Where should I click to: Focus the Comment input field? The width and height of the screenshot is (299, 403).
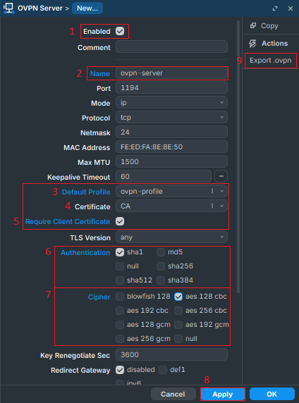point(171,46)
